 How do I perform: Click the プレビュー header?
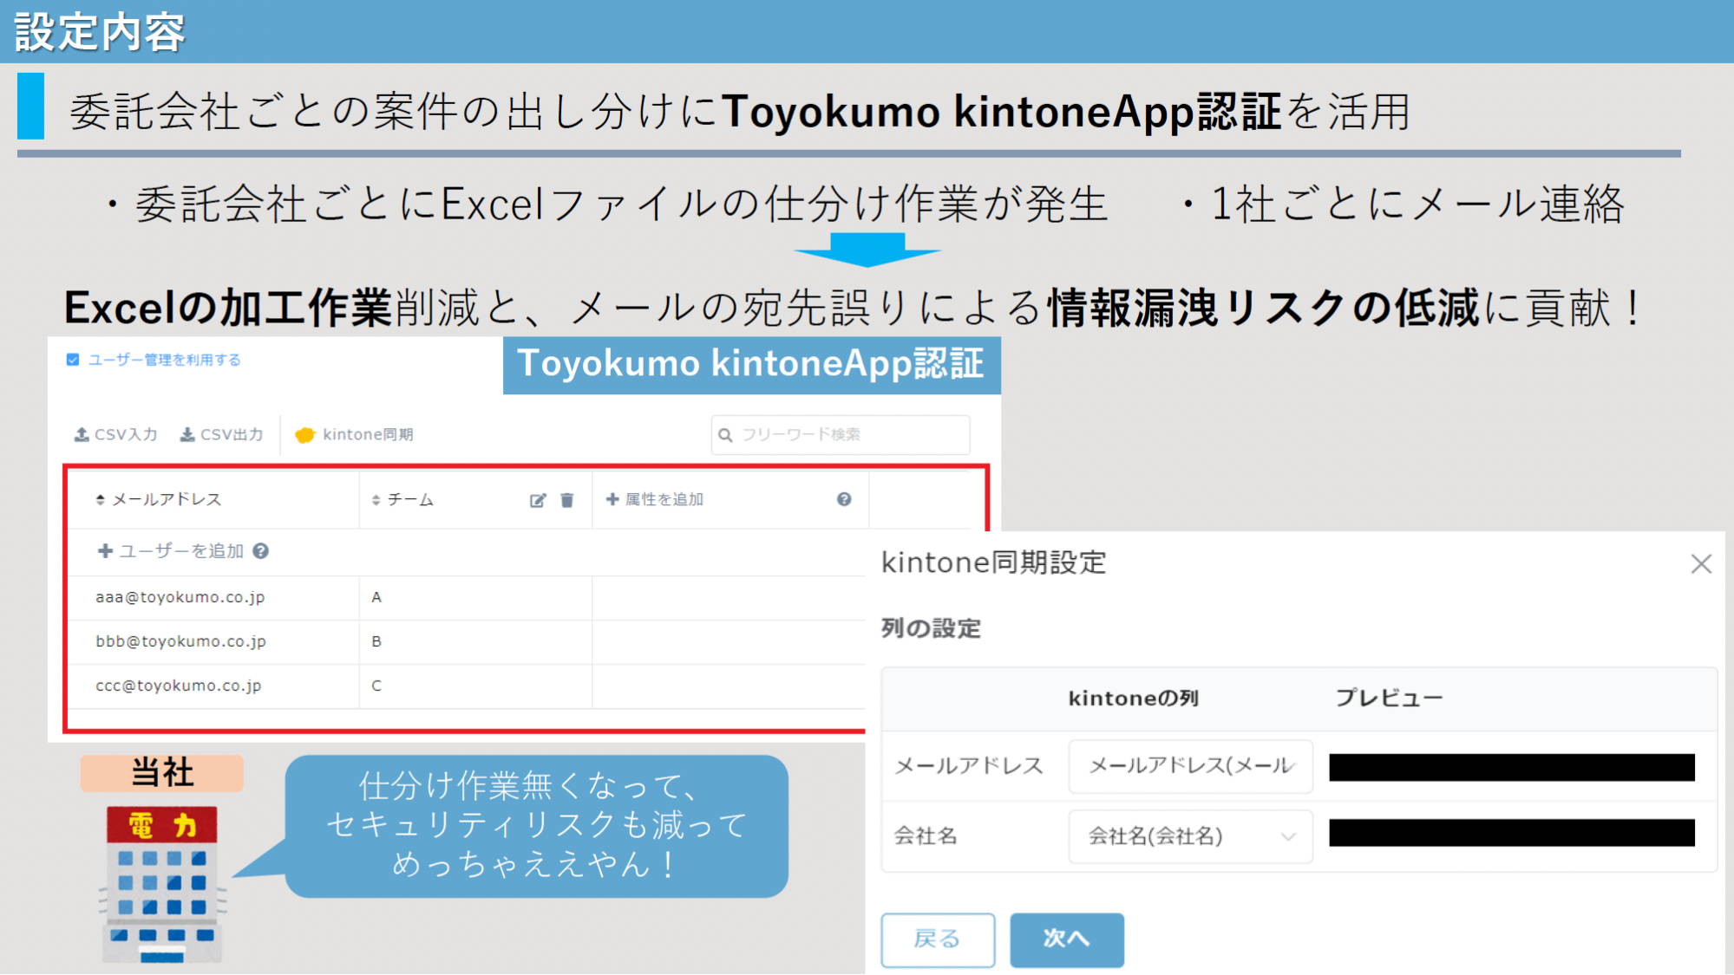click(x=1389, y=699)
